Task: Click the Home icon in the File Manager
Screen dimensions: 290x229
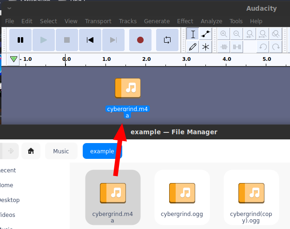Action: 31,151
